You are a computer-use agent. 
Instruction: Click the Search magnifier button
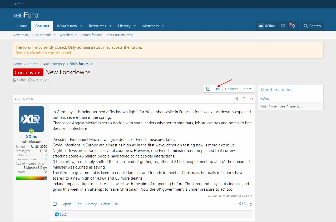tap(312, 26)
